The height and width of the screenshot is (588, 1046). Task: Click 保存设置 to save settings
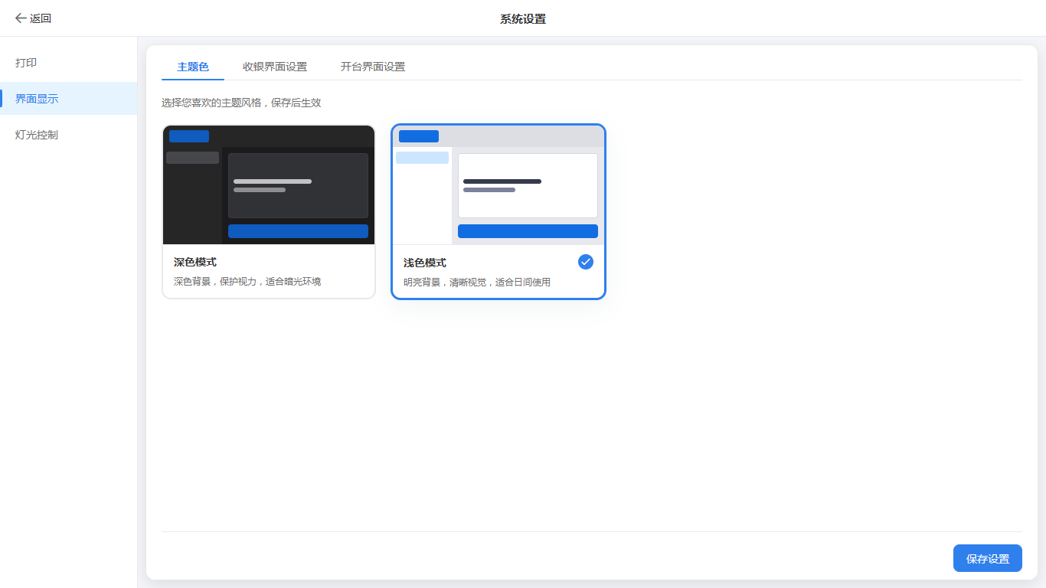coord(988,558)
